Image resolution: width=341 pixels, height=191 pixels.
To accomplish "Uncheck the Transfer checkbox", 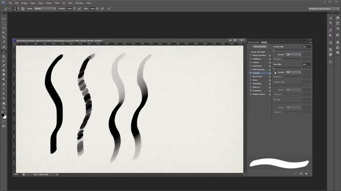I will click(250, 73).
